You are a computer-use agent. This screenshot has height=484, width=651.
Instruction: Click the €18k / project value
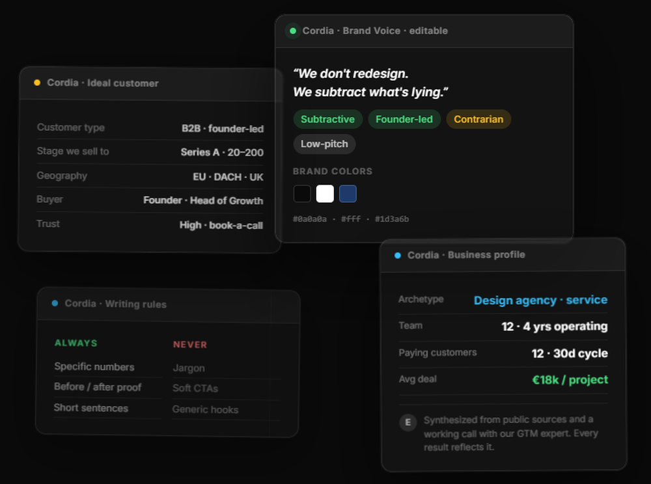[x=570, y=380]
